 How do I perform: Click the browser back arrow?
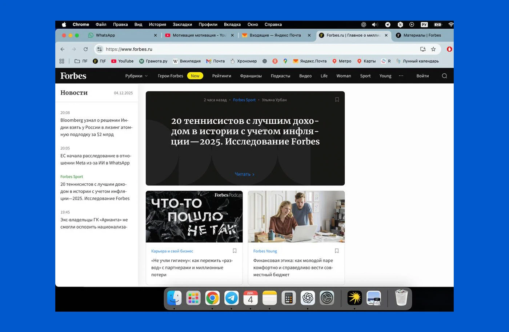[63, 49]
